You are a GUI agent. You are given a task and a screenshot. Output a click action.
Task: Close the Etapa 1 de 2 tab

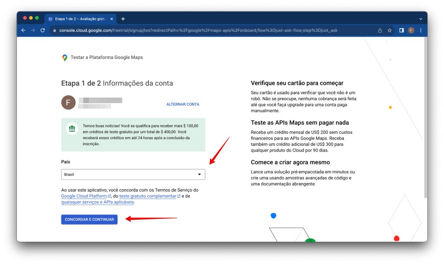(x=111, y=19)
